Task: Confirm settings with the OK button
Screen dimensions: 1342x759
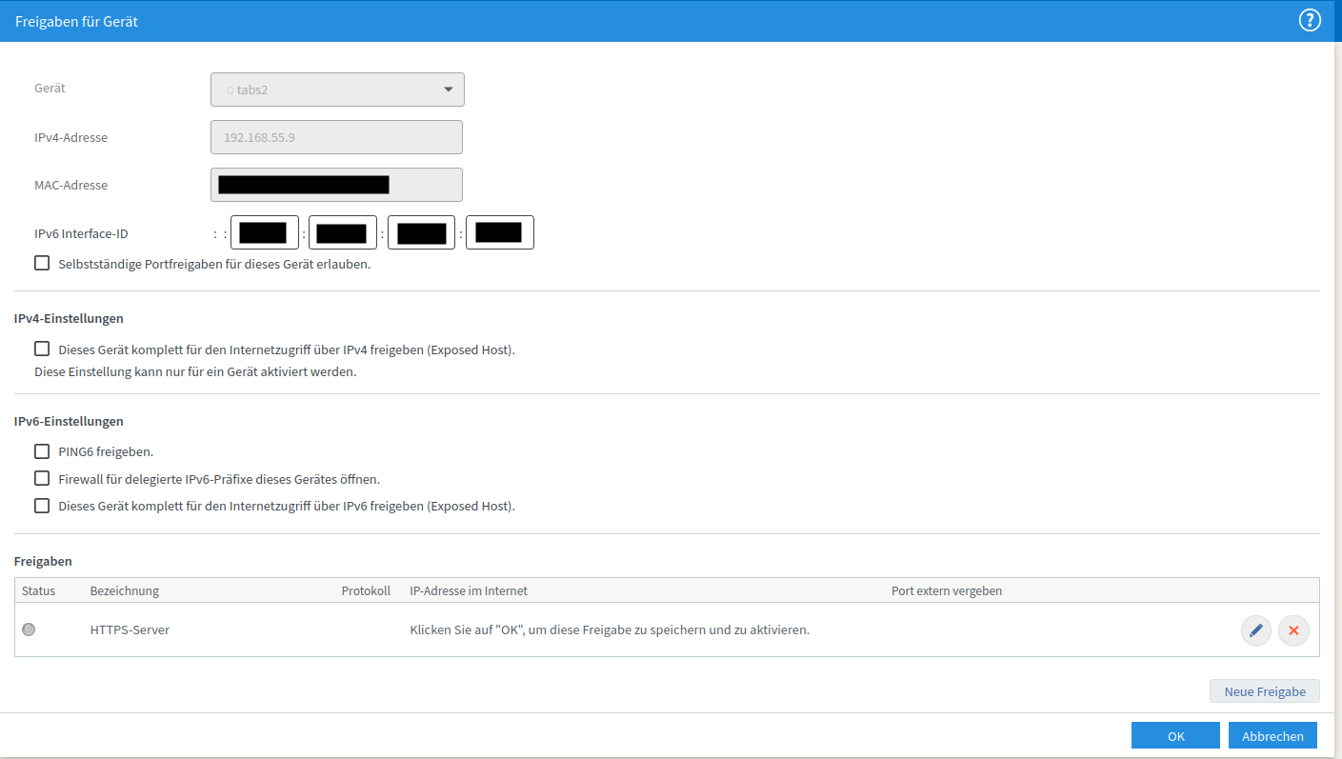Action: [1175, 736]
